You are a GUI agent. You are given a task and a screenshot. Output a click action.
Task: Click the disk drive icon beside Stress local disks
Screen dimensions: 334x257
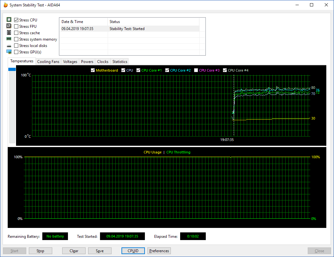click(9, 46)
